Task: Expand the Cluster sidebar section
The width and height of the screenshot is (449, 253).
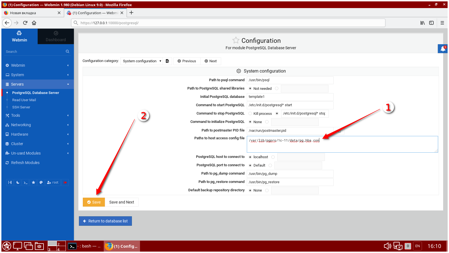Action: point(38,144)
